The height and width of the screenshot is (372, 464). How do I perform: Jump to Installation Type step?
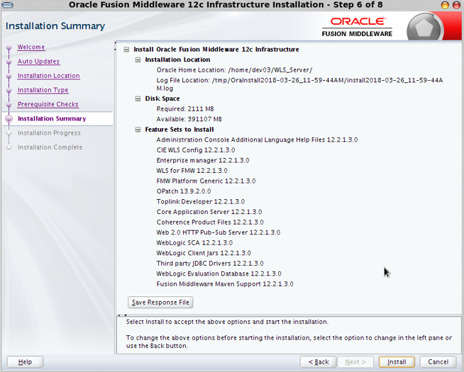coord(43,90)
